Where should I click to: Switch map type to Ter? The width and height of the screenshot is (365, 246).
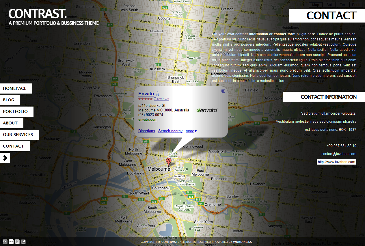click(x=342, y=5)
